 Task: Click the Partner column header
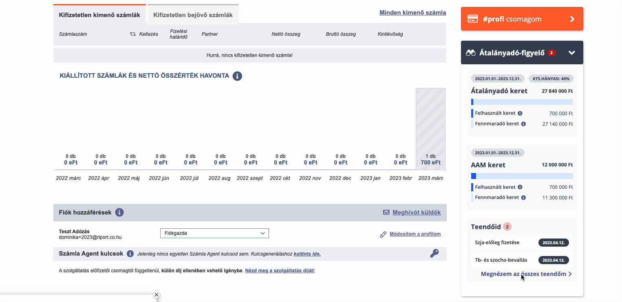tap(210, 34)
